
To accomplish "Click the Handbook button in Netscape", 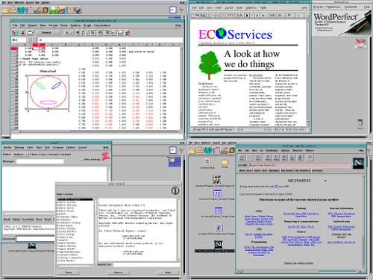I will [274, 170].
